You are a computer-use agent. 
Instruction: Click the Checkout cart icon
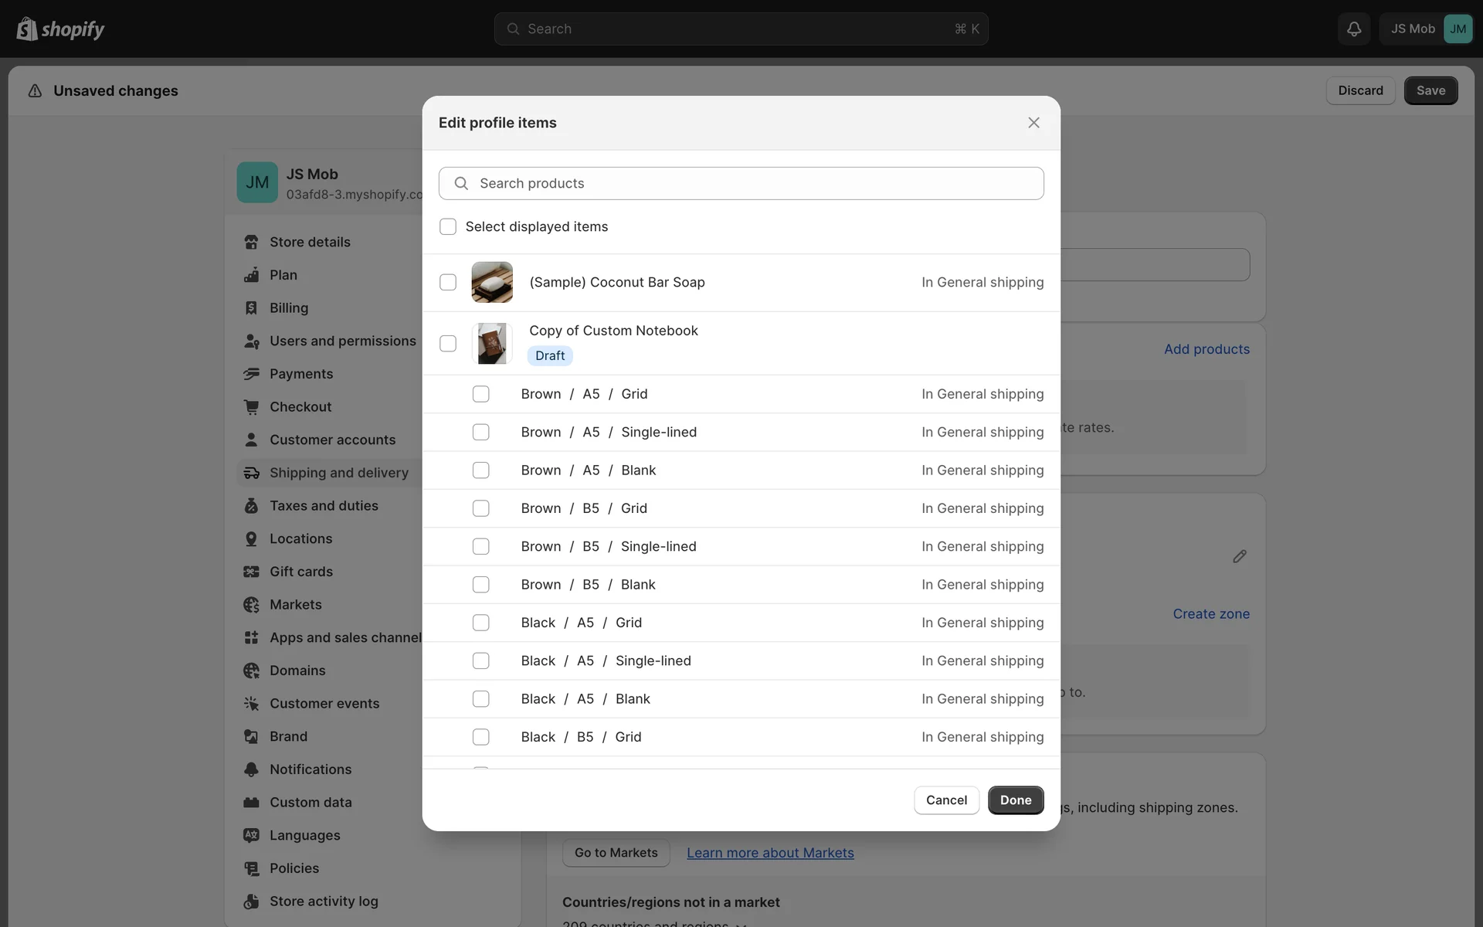click(x=251, y=406)
